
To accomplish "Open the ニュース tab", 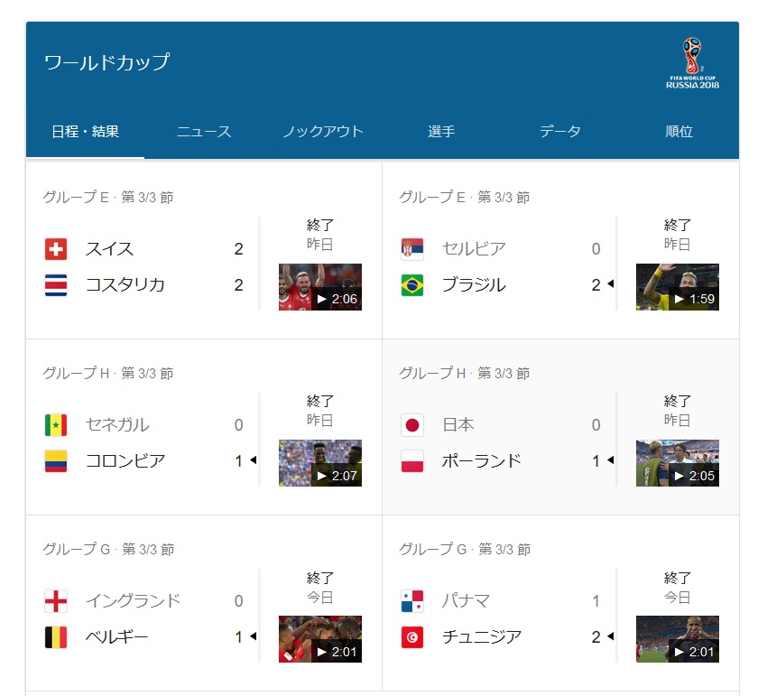I will [204, 131].
